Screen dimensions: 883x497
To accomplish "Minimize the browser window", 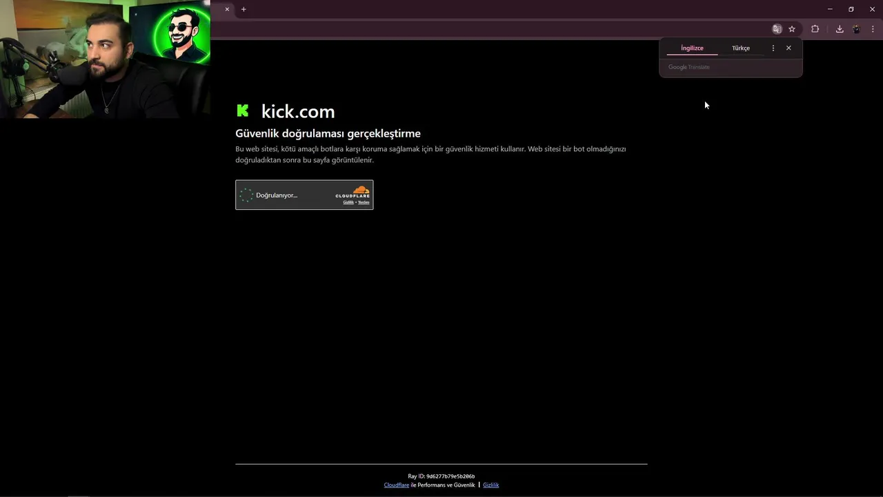I will coord(830,9).
